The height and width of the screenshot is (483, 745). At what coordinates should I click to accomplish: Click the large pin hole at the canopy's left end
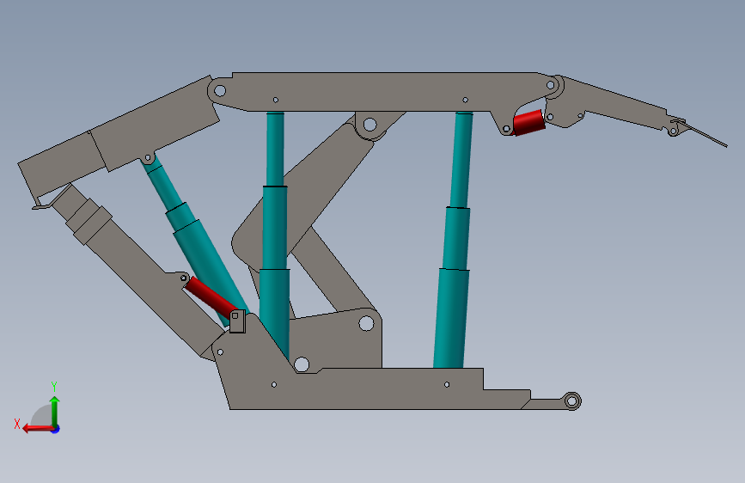(x=220, y=90)
